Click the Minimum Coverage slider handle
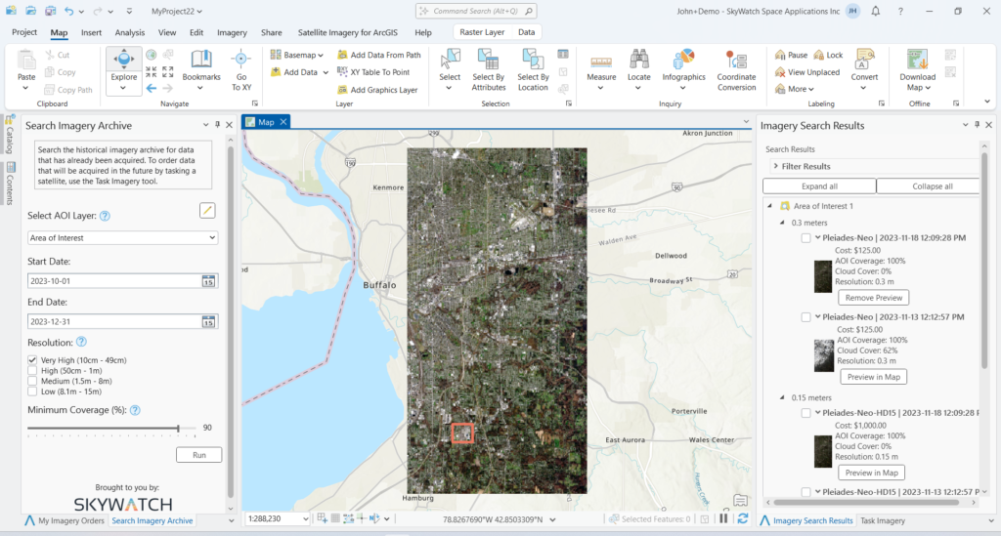 coord(178,428)
